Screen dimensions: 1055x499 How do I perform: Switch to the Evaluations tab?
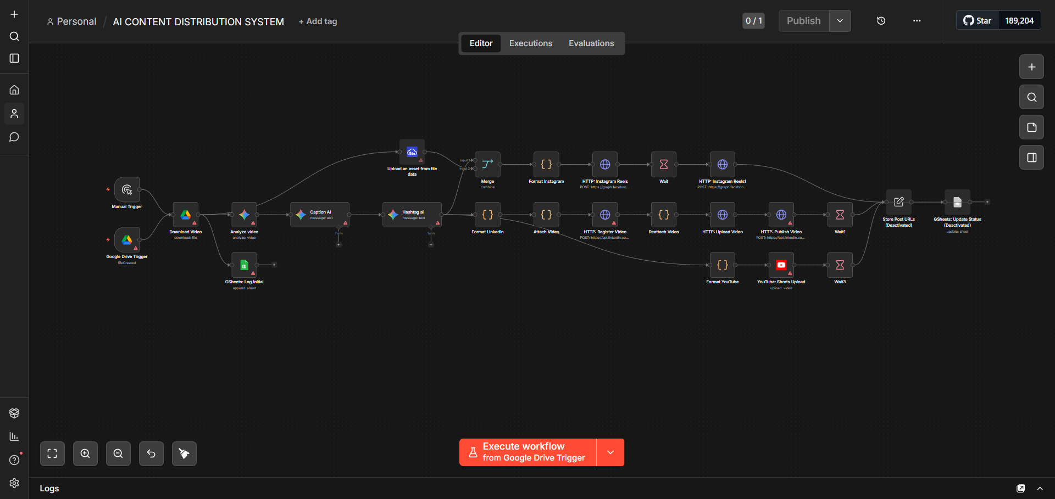(591, 43)
